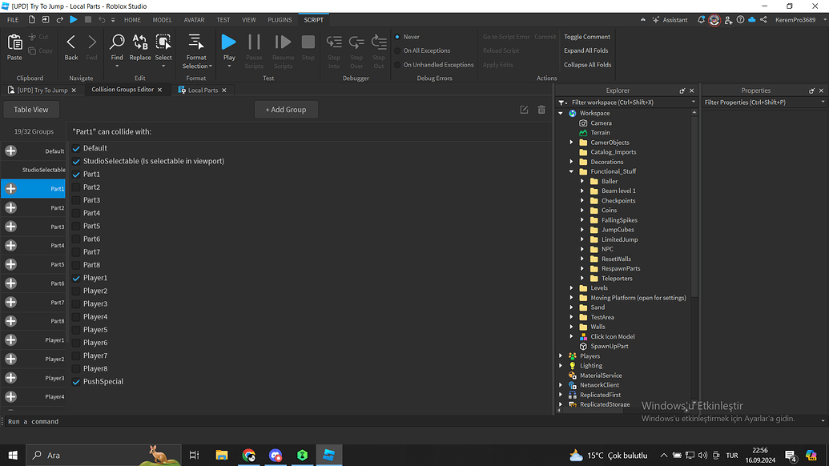829x466 pixels.
Task: Open File Explorer from the taskbar
Action: click(222, 455)
